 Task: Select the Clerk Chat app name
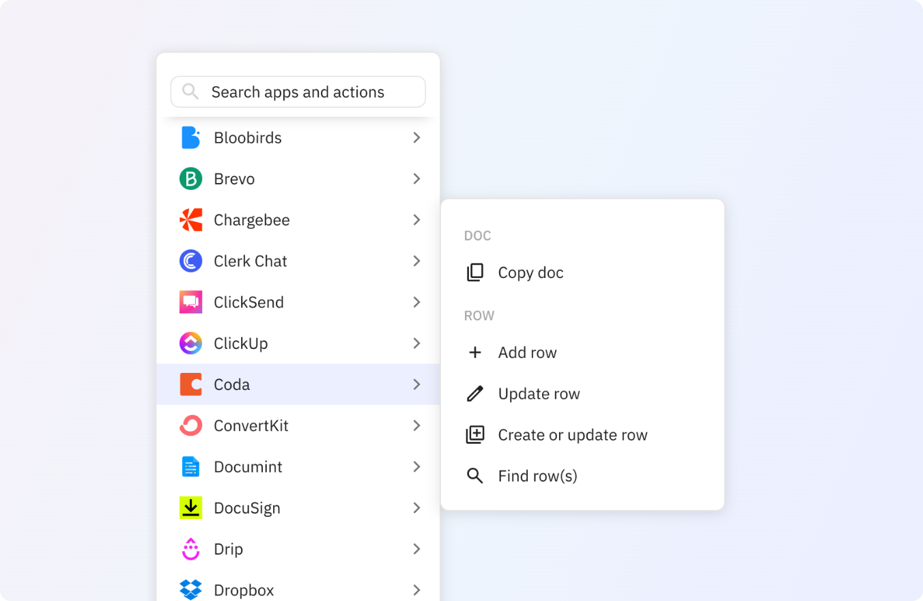(x=251, y=261)
